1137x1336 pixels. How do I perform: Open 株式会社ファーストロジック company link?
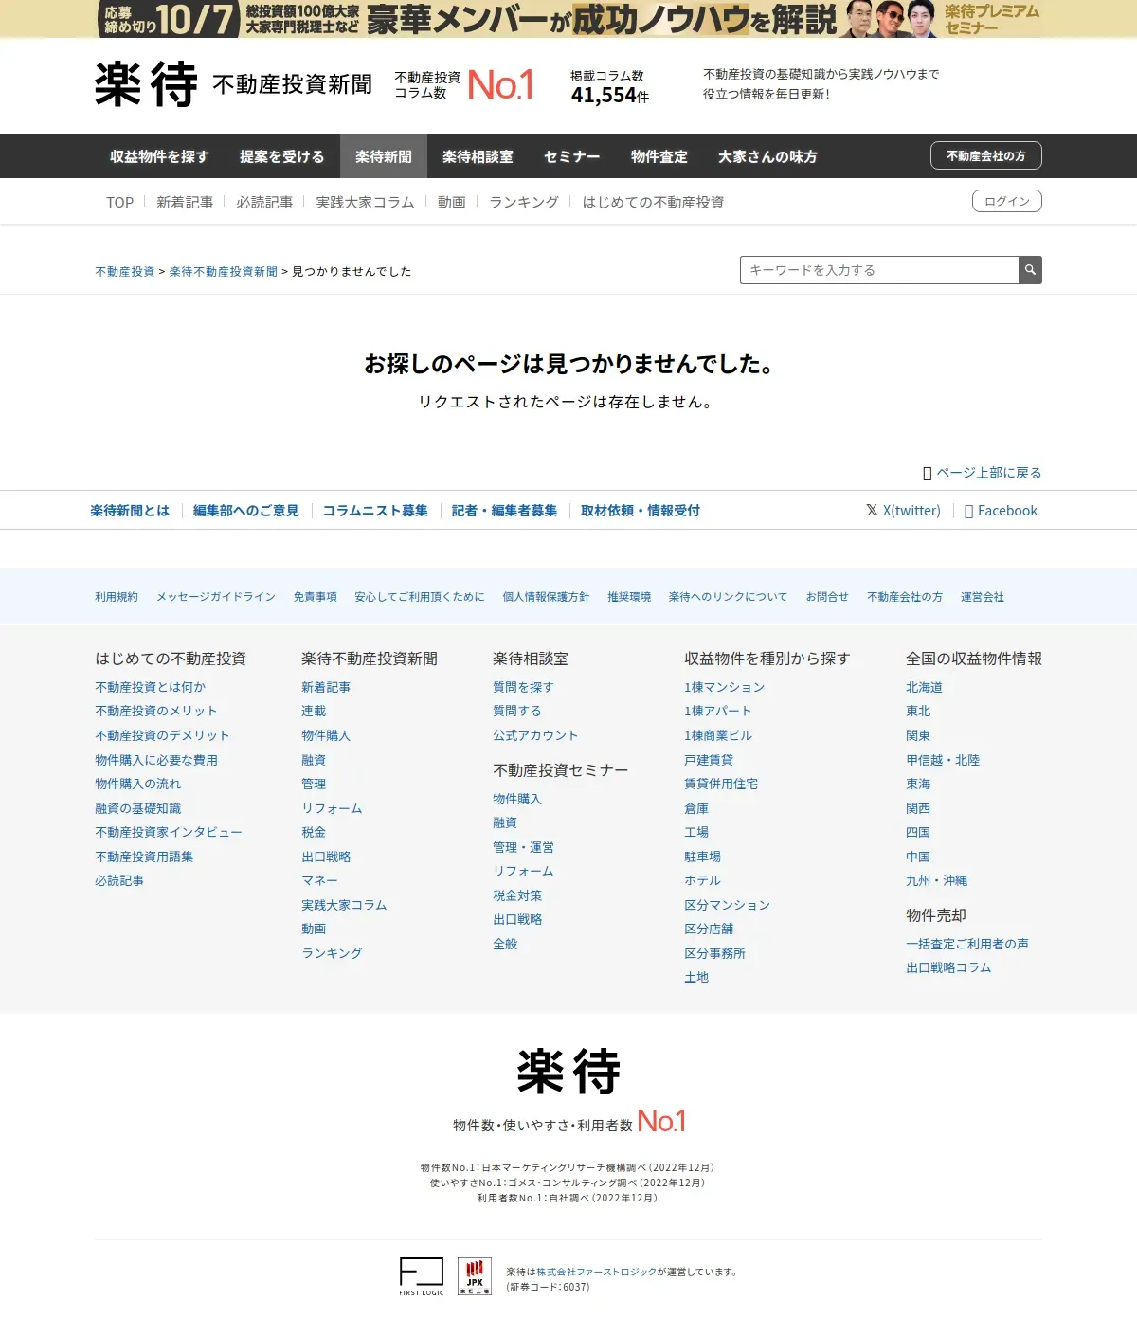pos(597,1272)
